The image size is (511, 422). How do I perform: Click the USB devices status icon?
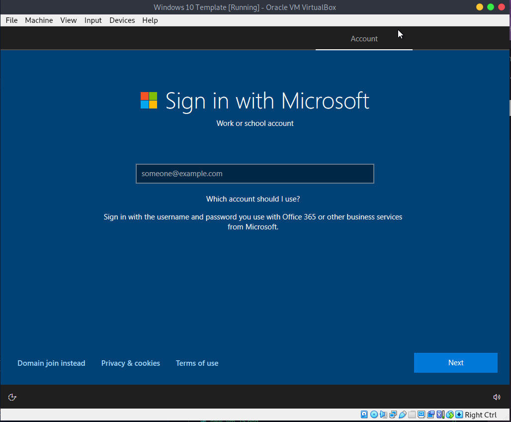coord(402,415)
